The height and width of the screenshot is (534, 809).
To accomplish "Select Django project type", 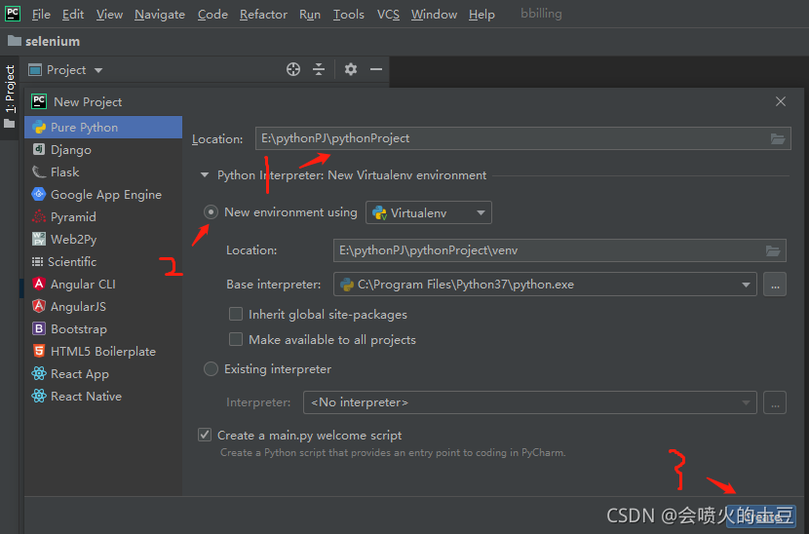I will coord(103,150).
